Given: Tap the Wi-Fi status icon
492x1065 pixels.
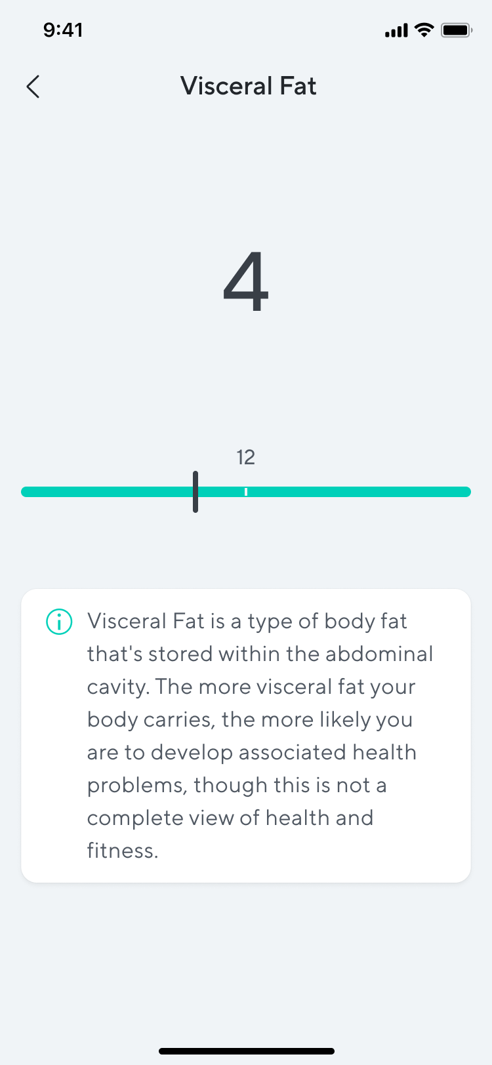Looking at the screenshot, I should pos(425,30).
